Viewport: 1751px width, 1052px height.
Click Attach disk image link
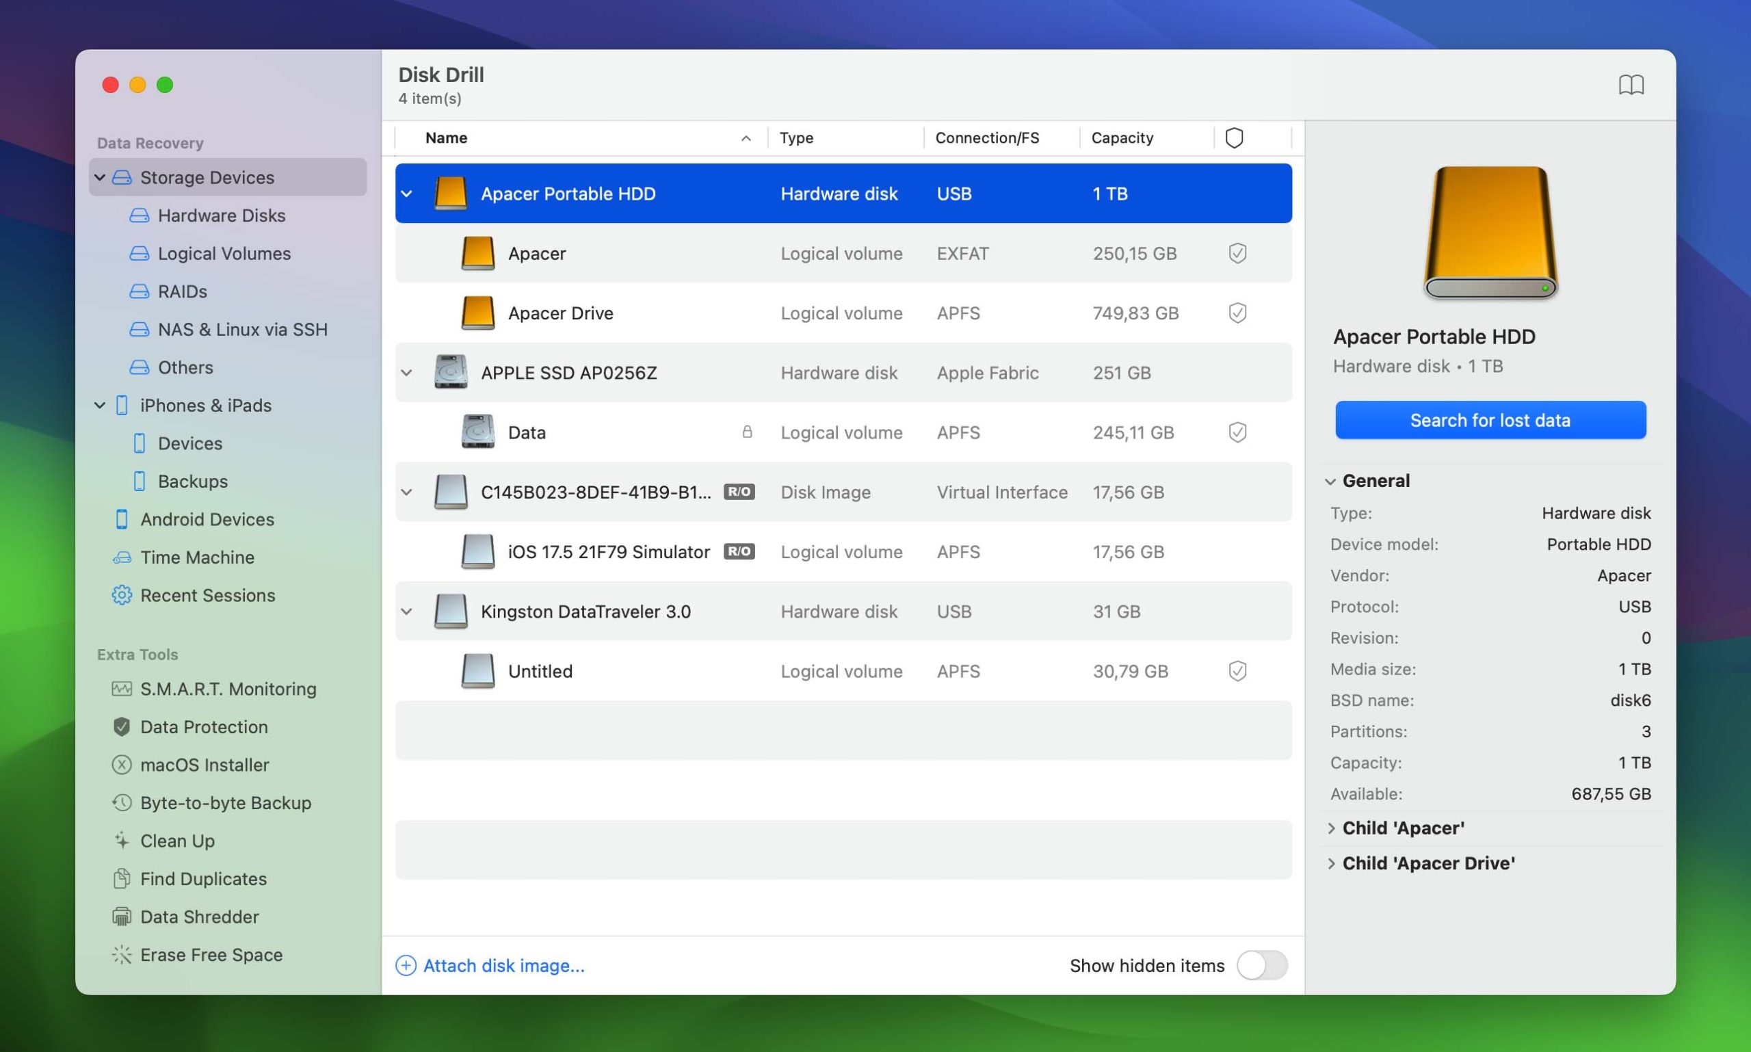tap(504, 966)
